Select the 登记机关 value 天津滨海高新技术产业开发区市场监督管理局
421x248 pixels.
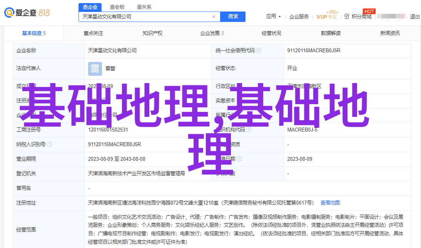click(136, 174)
